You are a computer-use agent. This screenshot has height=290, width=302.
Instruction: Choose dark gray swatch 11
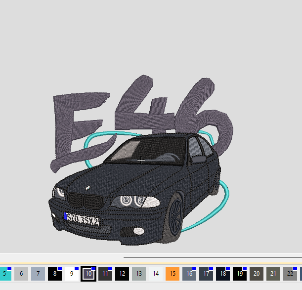[x=105, y=273]
